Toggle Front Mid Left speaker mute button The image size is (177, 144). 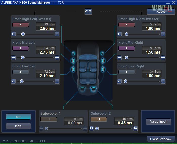point(20,48)
